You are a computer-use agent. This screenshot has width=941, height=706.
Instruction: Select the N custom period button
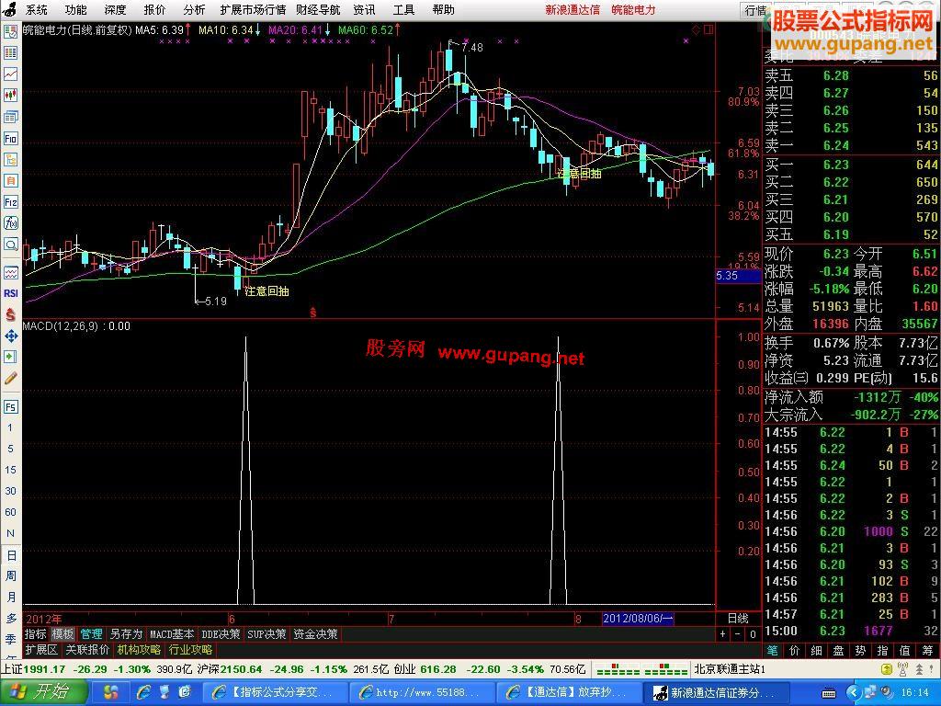pos(10,533)
